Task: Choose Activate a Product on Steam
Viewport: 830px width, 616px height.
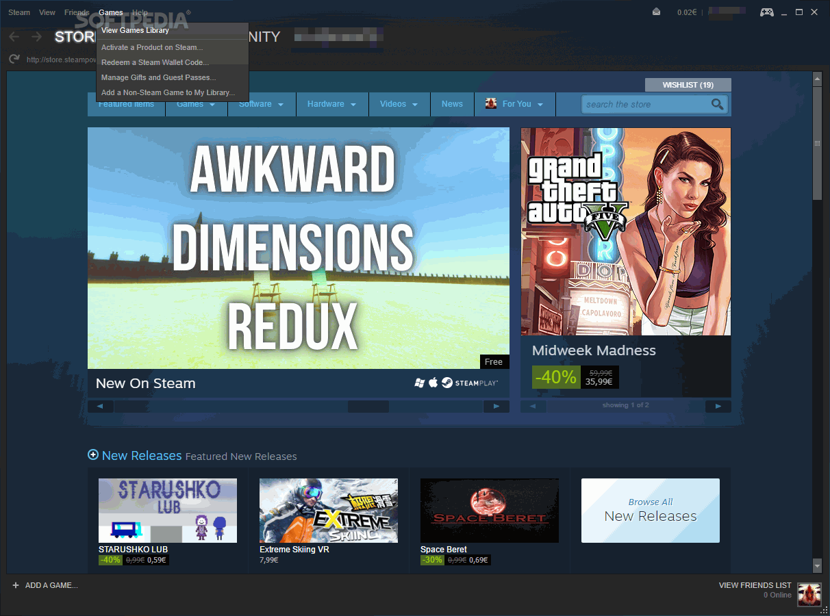Action: pos(172,47)
